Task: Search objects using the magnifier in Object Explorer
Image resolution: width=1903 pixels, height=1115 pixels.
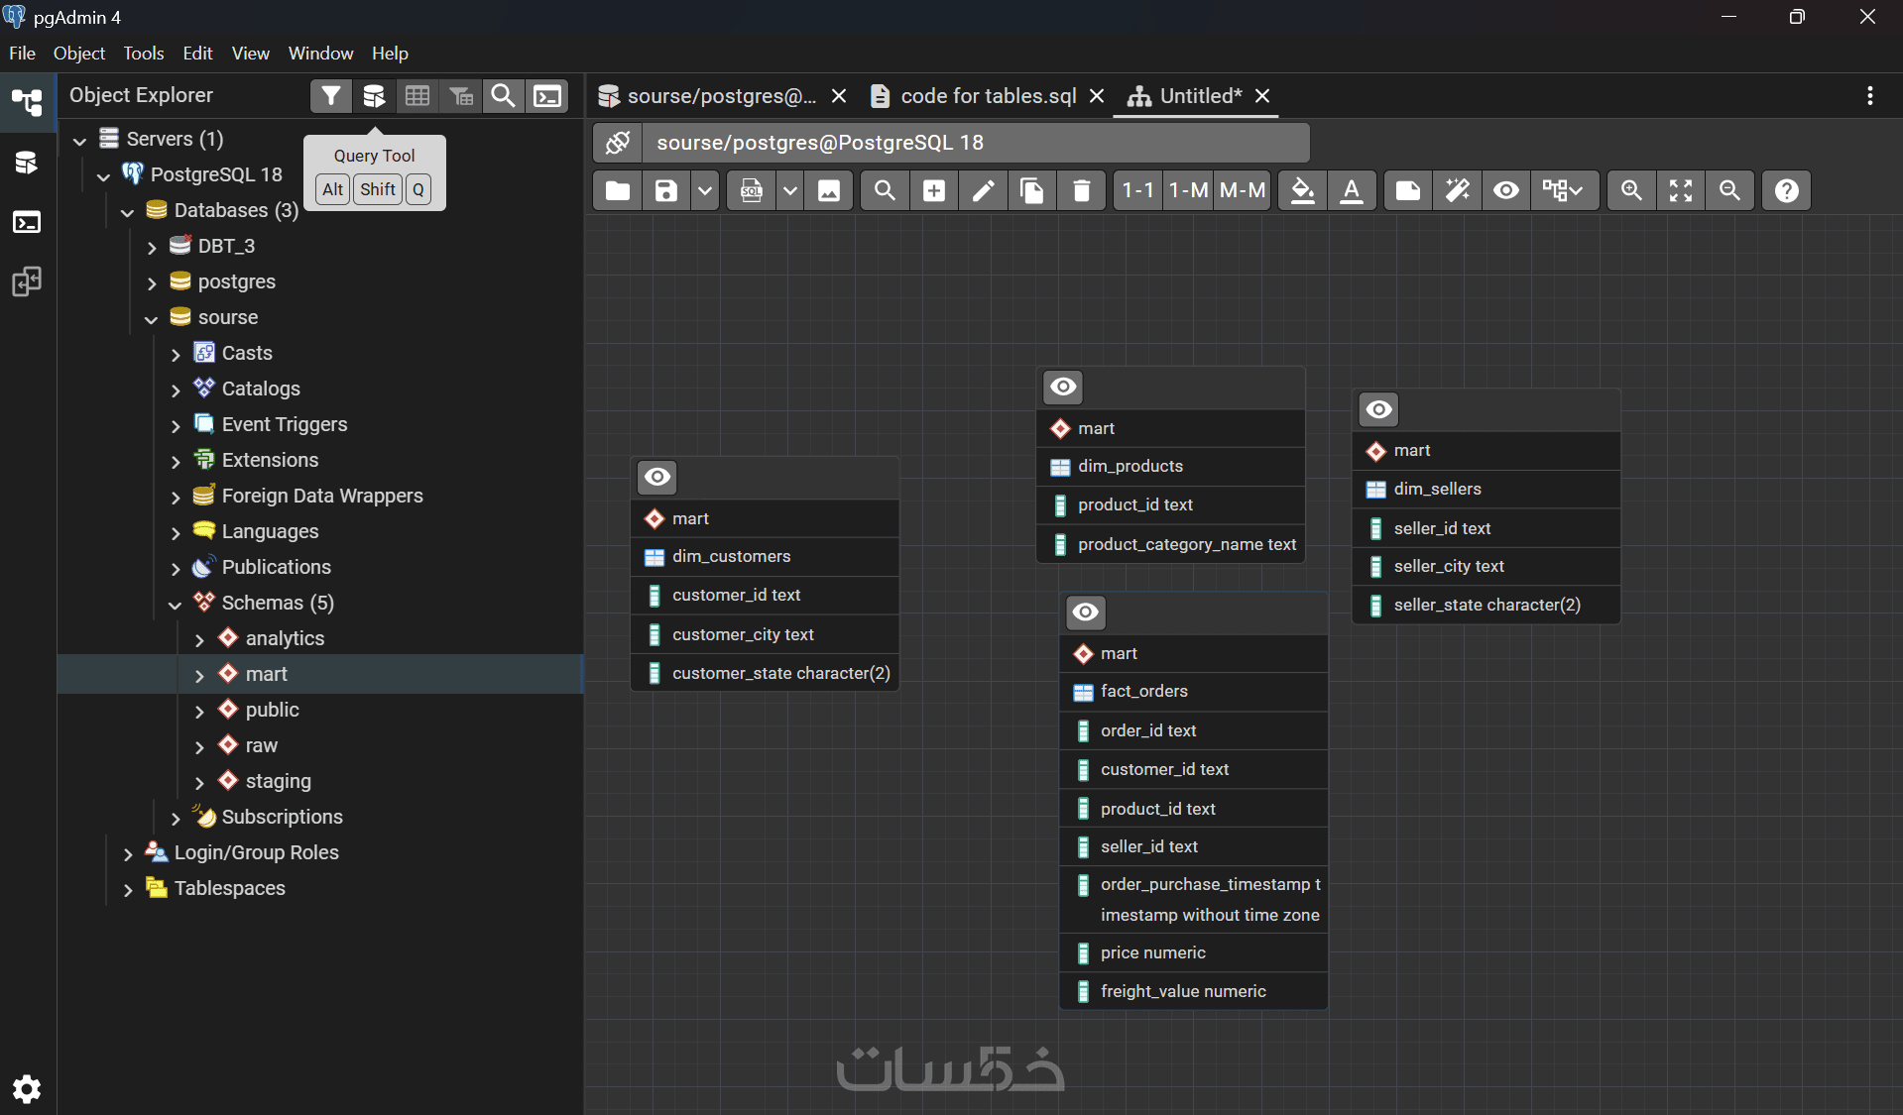Action: pos(504,95)
